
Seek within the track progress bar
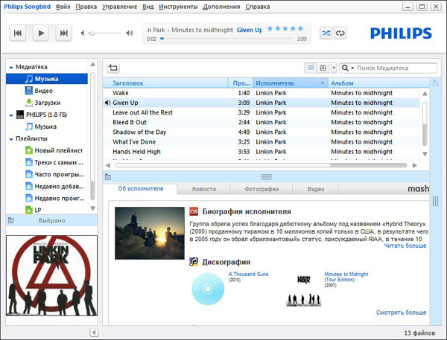tap(227, 39)
